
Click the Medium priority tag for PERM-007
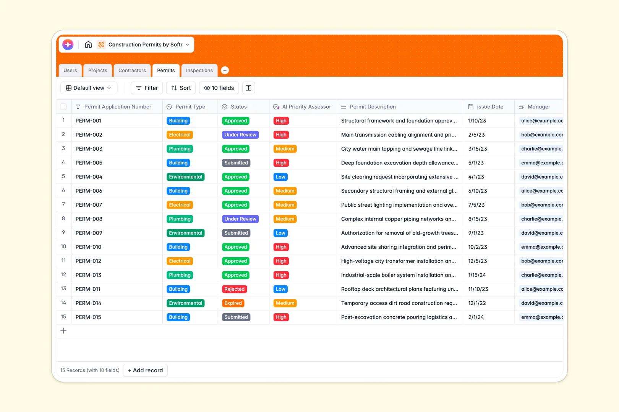point(285,205)
